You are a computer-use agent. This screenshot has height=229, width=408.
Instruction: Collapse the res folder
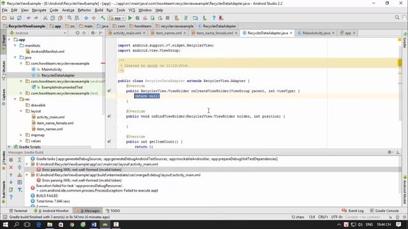tap(15, 99)
